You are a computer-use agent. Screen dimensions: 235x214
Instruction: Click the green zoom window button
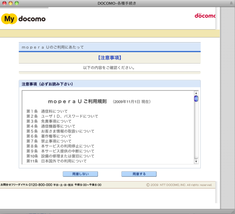point(17,3)
